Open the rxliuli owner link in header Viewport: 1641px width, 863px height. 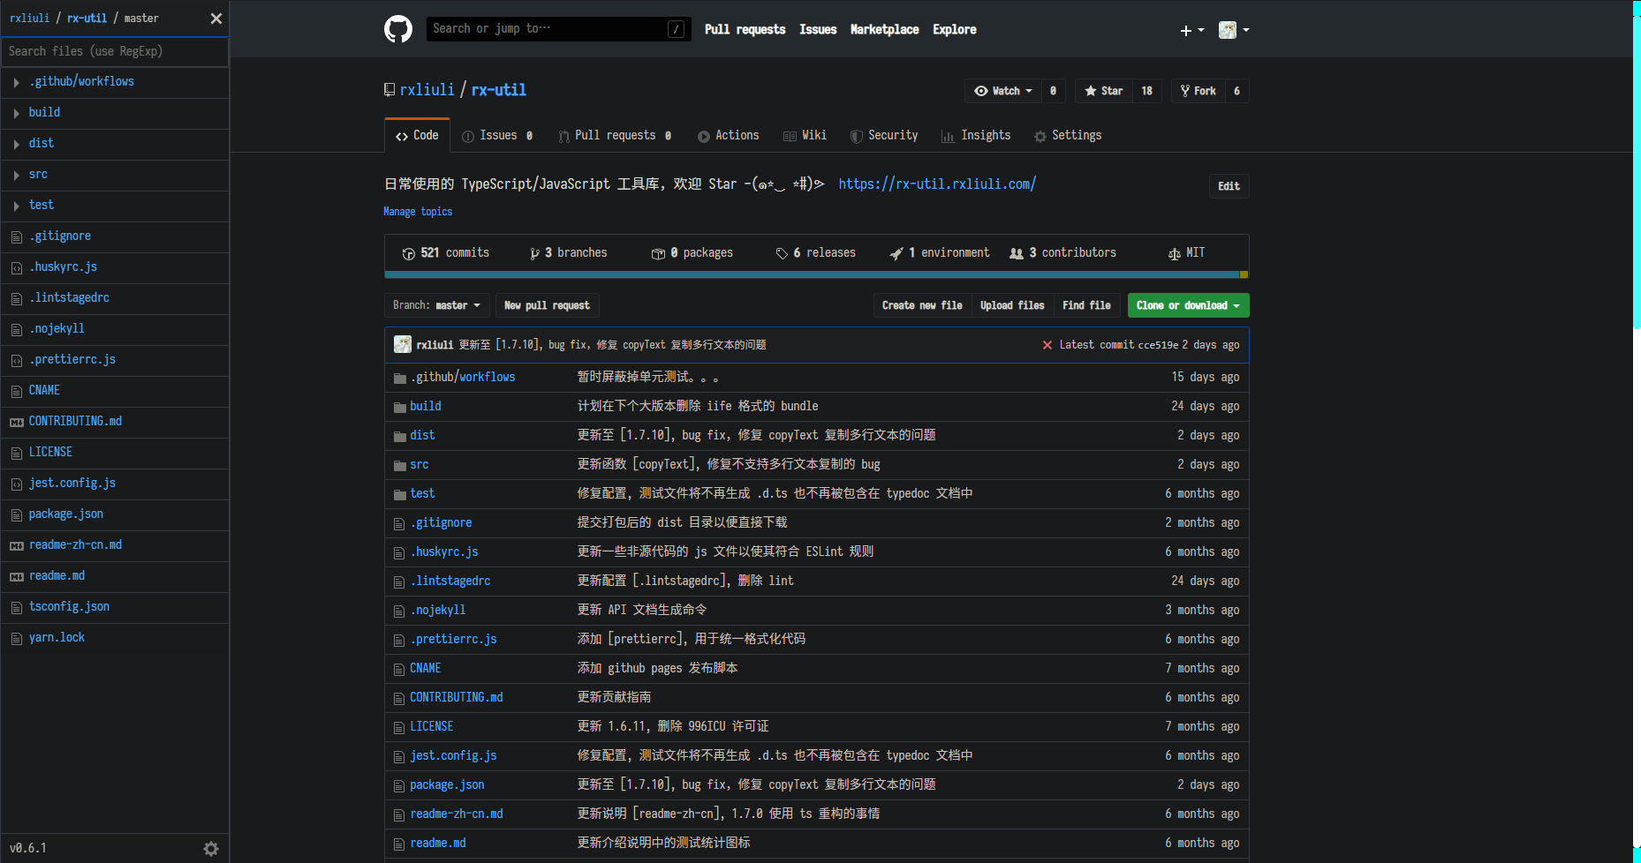pos(427,90)
